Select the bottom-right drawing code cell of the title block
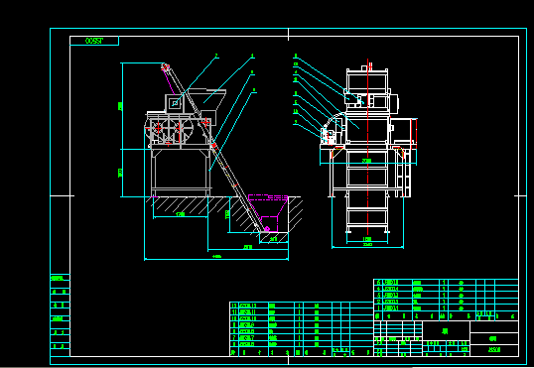Viewport: 534px width, 368px height. (494, 349)
